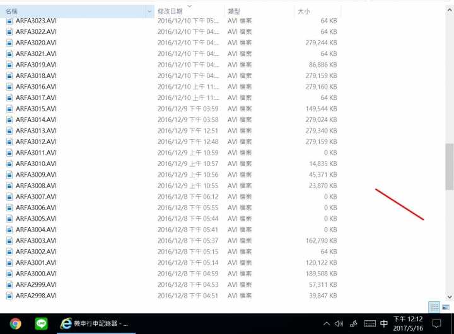Select the file name ARFA3007.AVI
Viewport: 454px width, 334px height.
click(36, 197)
